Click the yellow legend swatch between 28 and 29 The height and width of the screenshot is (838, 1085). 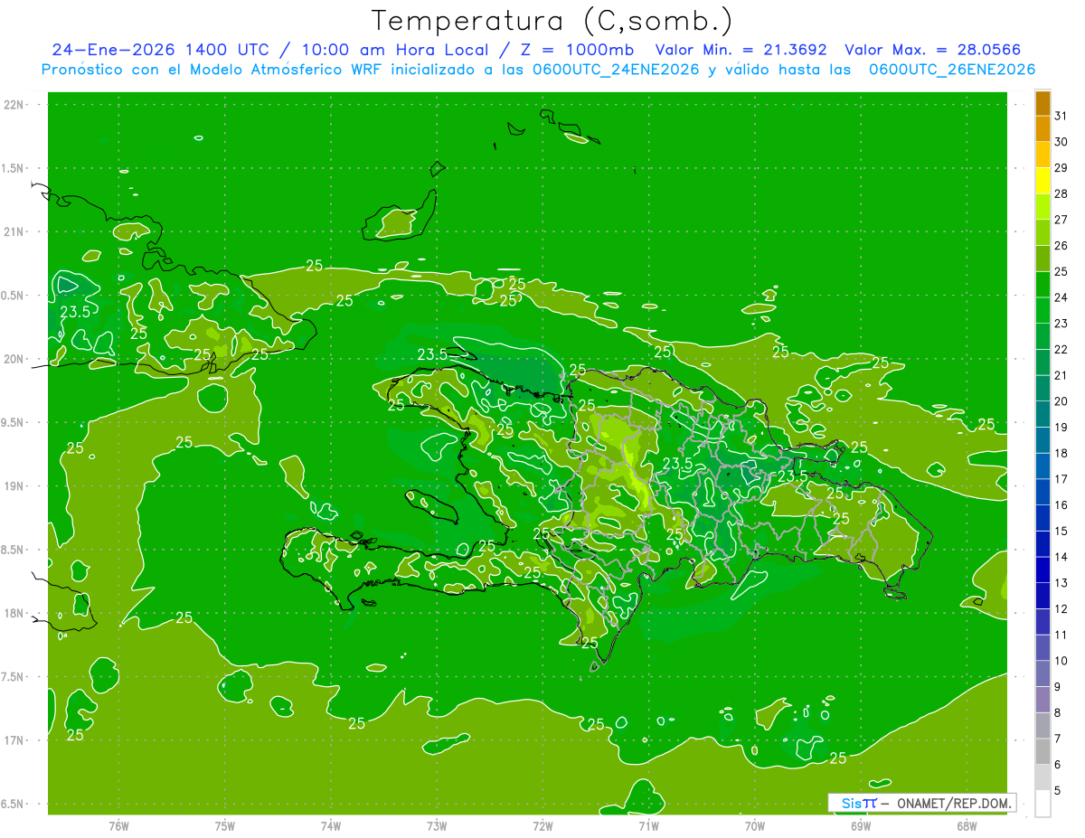1043,181
